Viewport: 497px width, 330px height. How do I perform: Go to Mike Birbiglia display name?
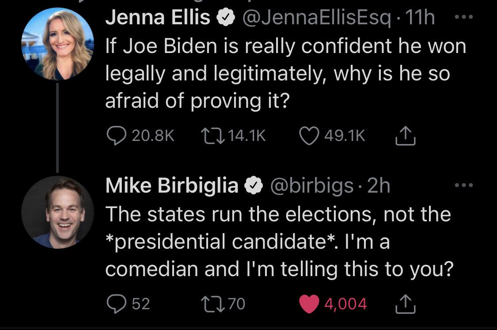[172, 186]
